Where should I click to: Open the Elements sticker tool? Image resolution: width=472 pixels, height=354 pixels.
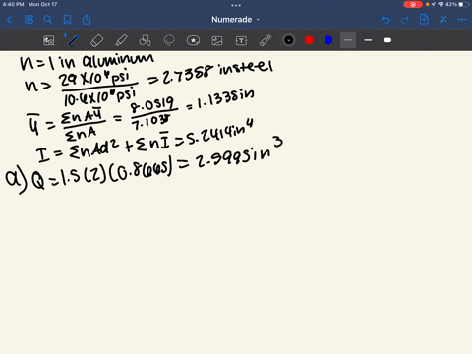coord(193,40)
